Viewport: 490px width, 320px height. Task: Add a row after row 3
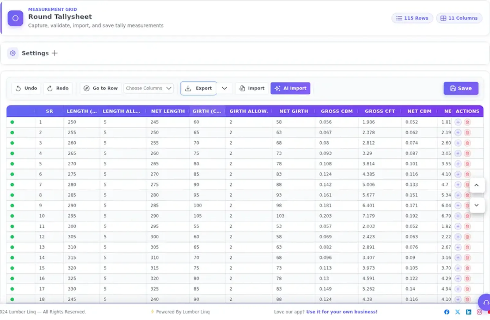(x=458, y=143)
